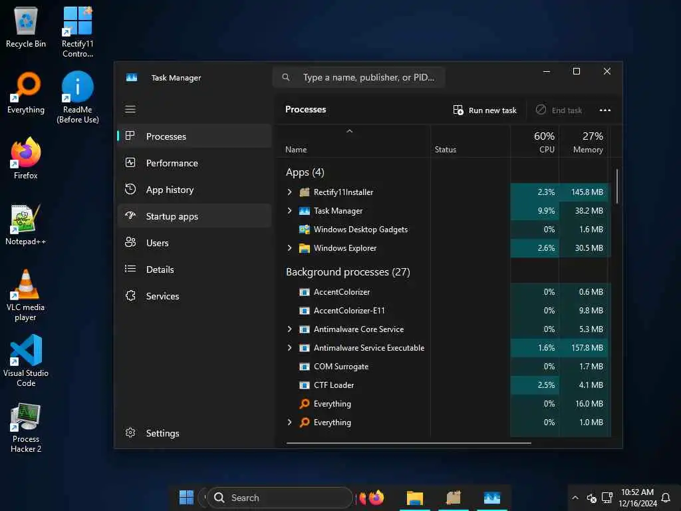Click the horizontal scrollbar below process list
Viewport: 681px width, 511px height.
pos(409,443)
